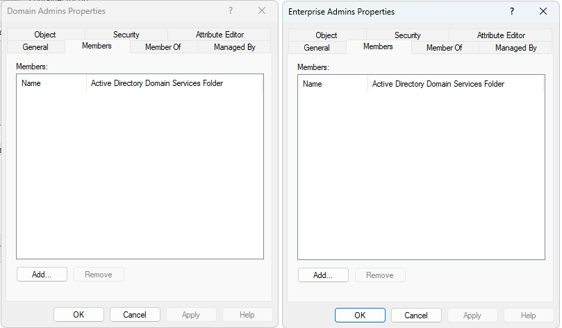
Task: Select Enterprise Admins Member Of tab
Action: (445, 48)
